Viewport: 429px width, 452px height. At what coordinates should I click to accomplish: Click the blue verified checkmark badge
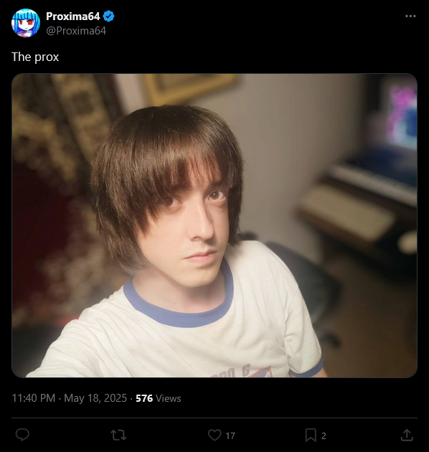click(x=109, y=16)
